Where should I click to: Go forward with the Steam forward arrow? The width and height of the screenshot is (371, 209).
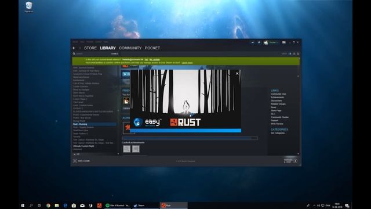(80, 48)
